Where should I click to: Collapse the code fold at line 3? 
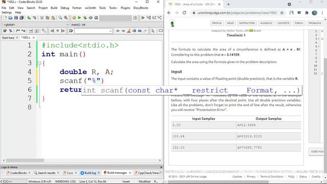click(x=39, y=63)
